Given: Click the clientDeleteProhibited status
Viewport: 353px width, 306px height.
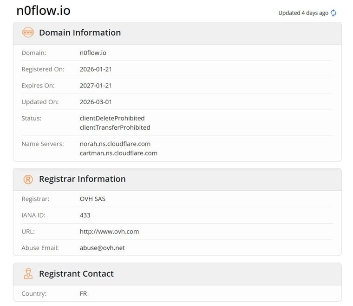Looking at the screenshot, I should tap(112, 118).
